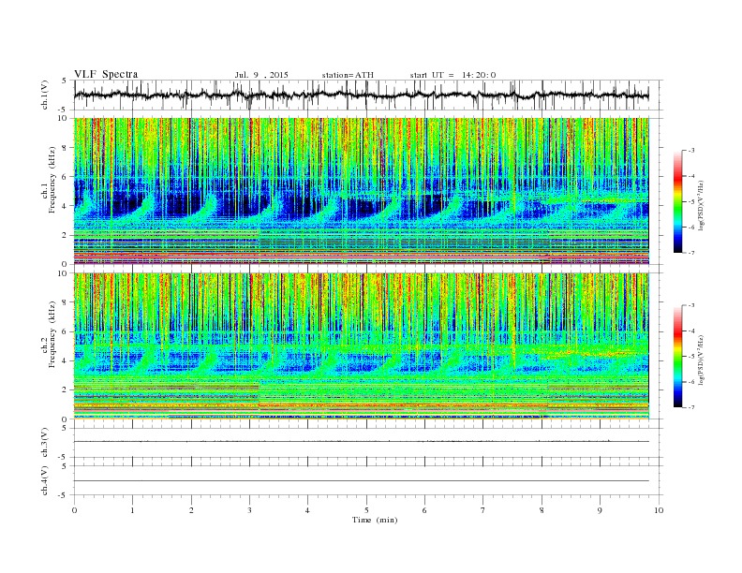Click the ch.1 "Frequency (kHz)" axis label
742x573 pixels.
[x=53, y=180]
